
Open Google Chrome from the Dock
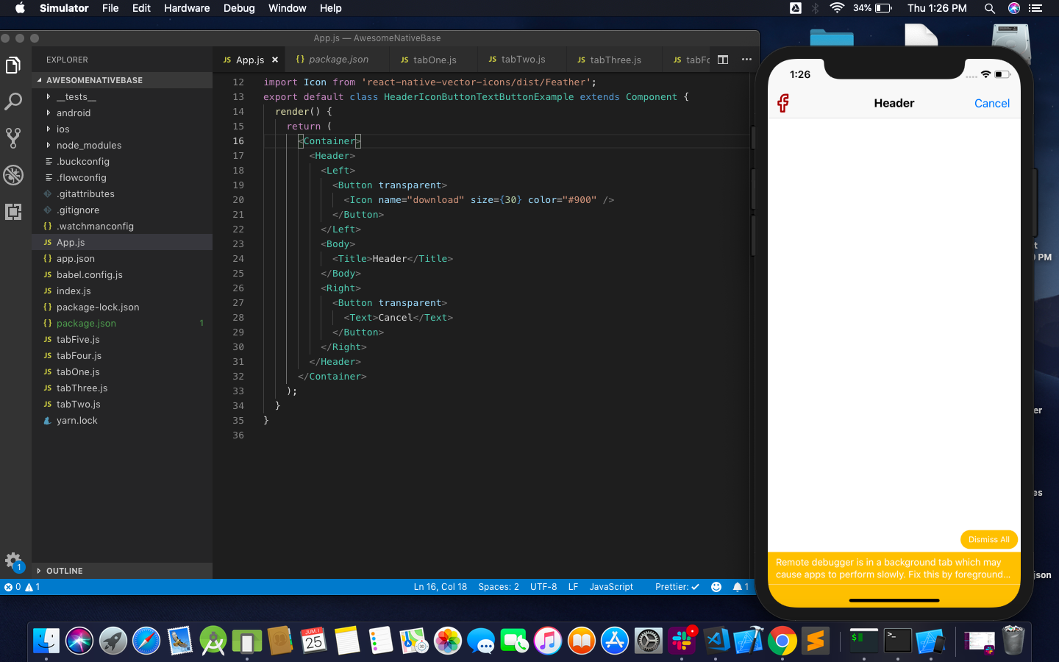tap(782, 641)
